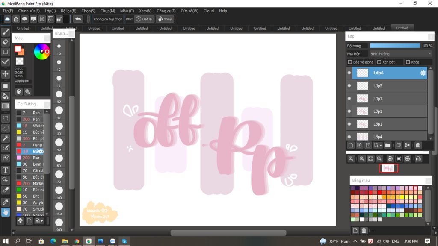Screen dimensions: 438x246
Task: Click the Xoay rotate button
Action: [165, 19]
